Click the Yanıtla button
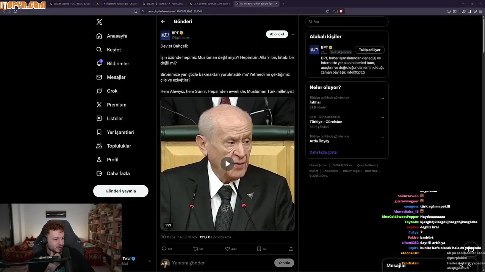Viewport: 485px width, 272px height. point(284,263)
